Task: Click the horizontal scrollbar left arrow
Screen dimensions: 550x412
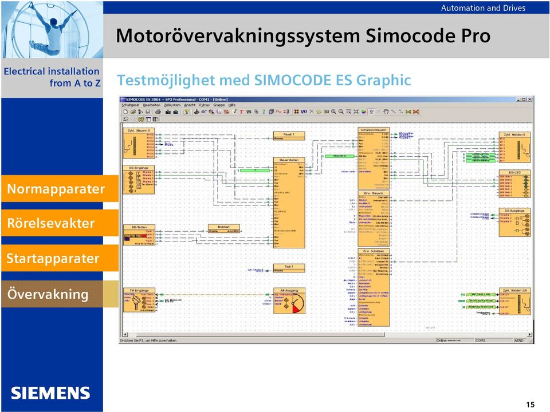Action: (125, 335)
